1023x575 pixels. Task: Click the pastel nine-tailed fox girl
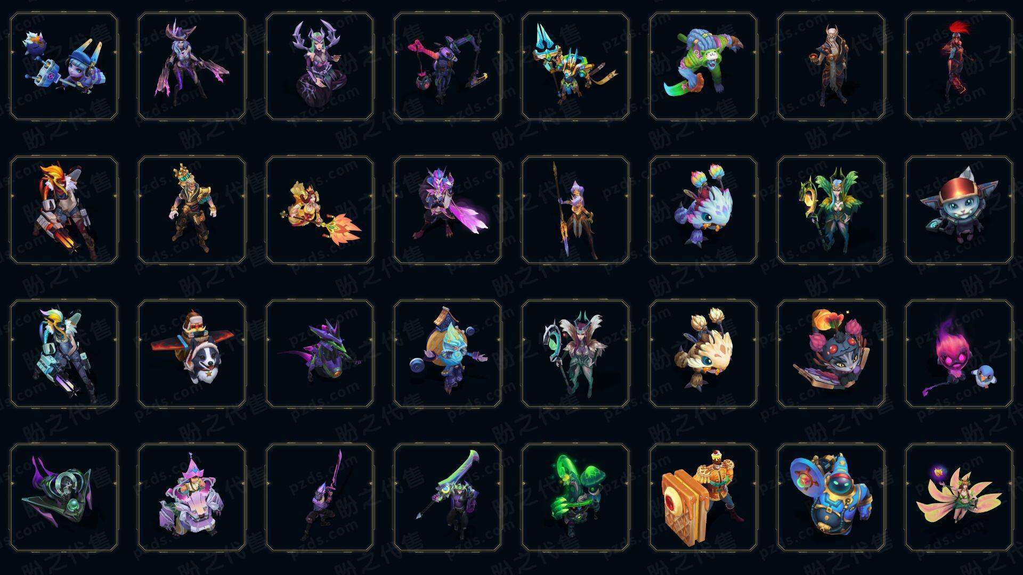pyautogui.click(x=959, y=497)
